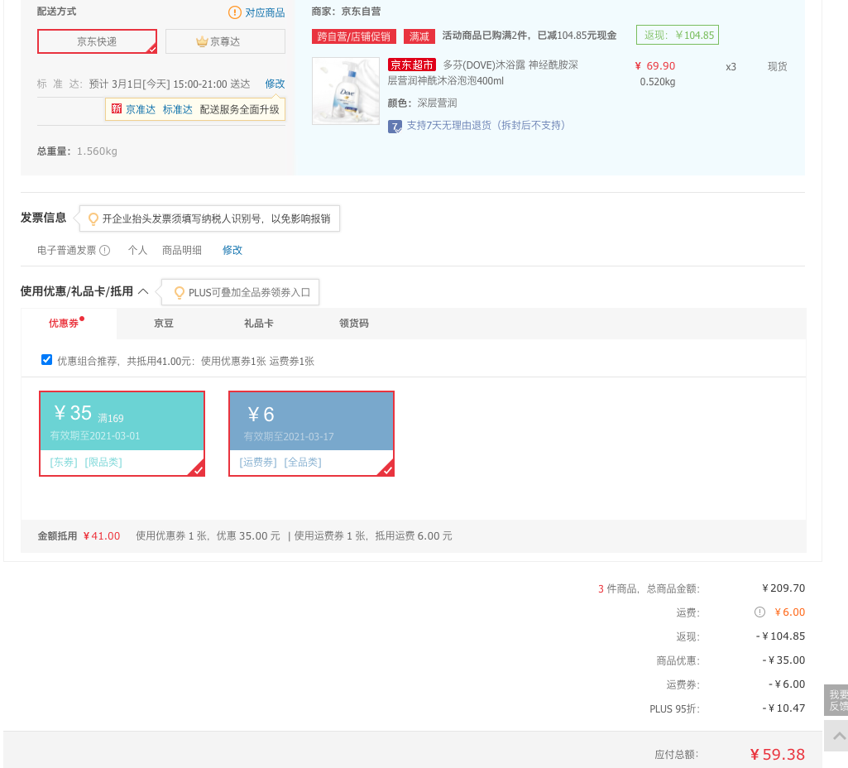Click the exclamation icon beside 对应商品
The width and height of the screenshot is (848, 768).
pos(235,12)
